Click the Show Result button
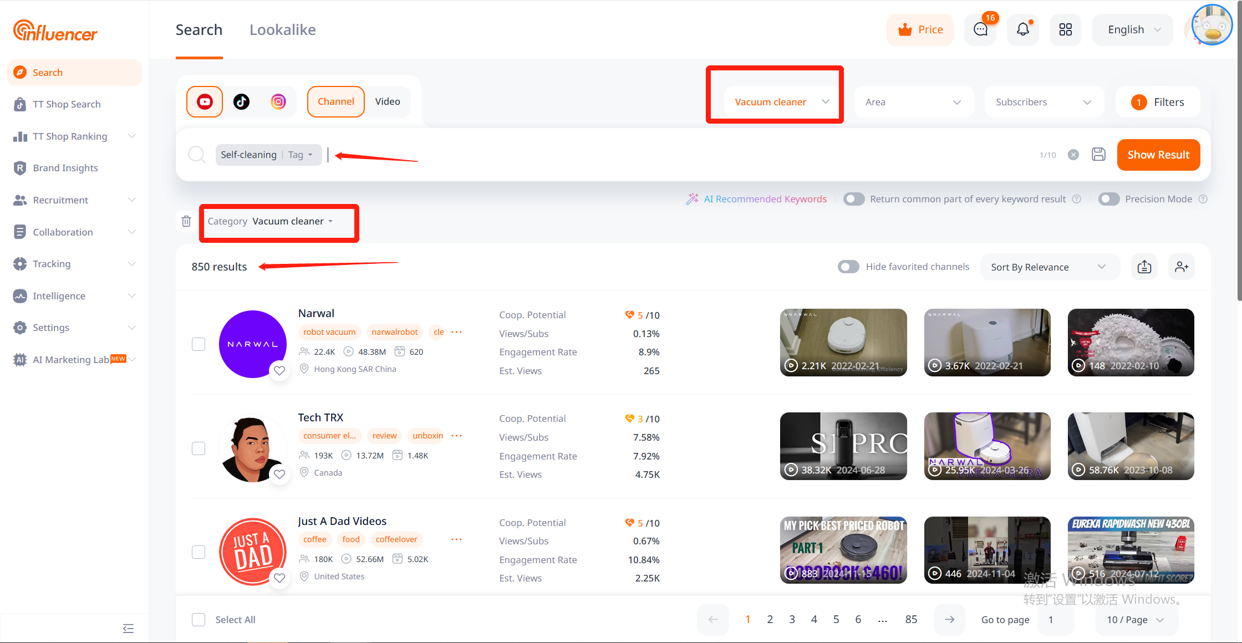1242x643 pixels. [1158, 155]
